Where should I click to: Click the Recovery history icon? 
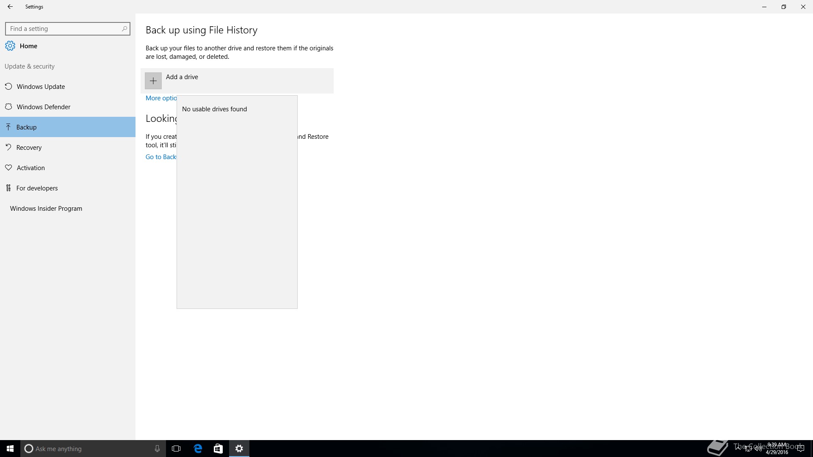coord(8,147)
